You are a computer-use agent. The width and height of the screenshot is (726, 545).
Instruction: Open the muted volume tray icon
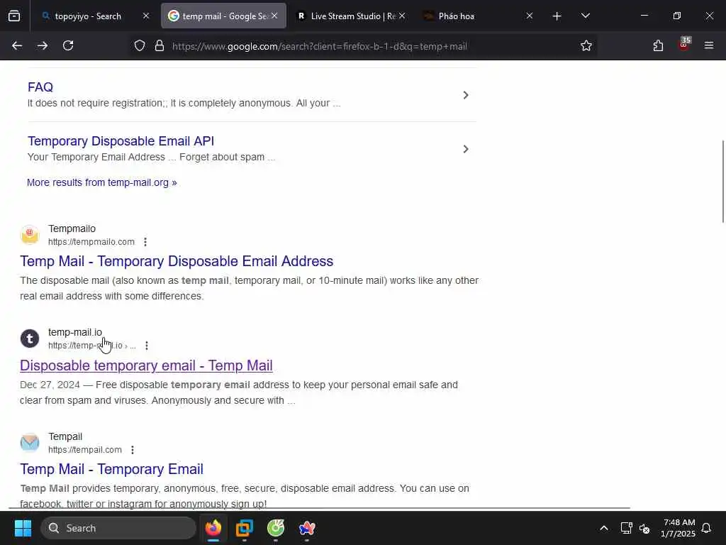pyautogui.click(x=644, y=528)
